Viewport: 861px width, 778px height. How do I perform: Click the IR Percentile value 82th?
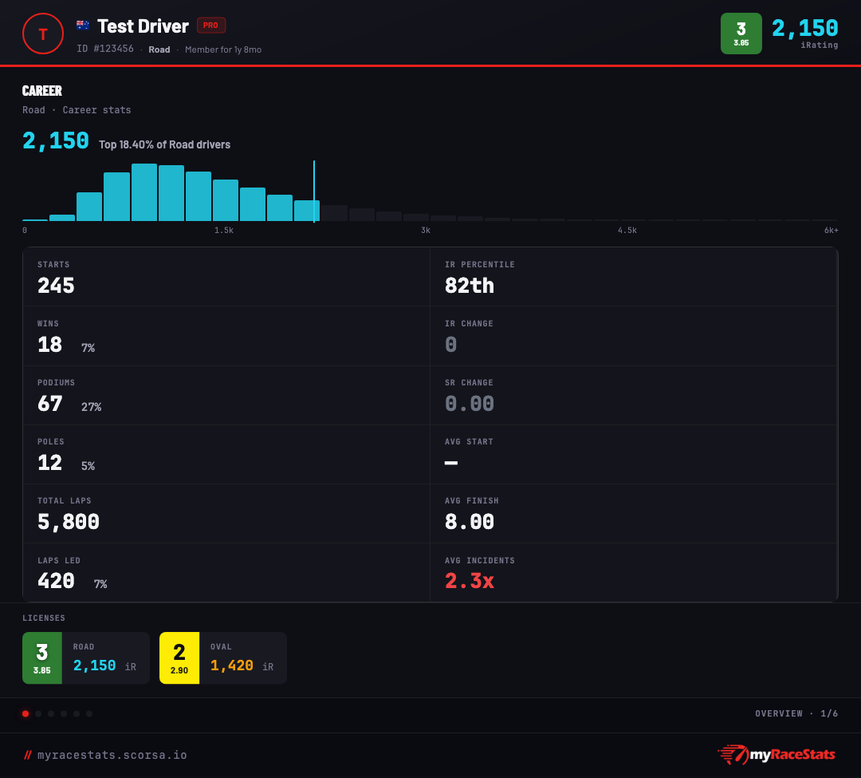click(470, 286)
